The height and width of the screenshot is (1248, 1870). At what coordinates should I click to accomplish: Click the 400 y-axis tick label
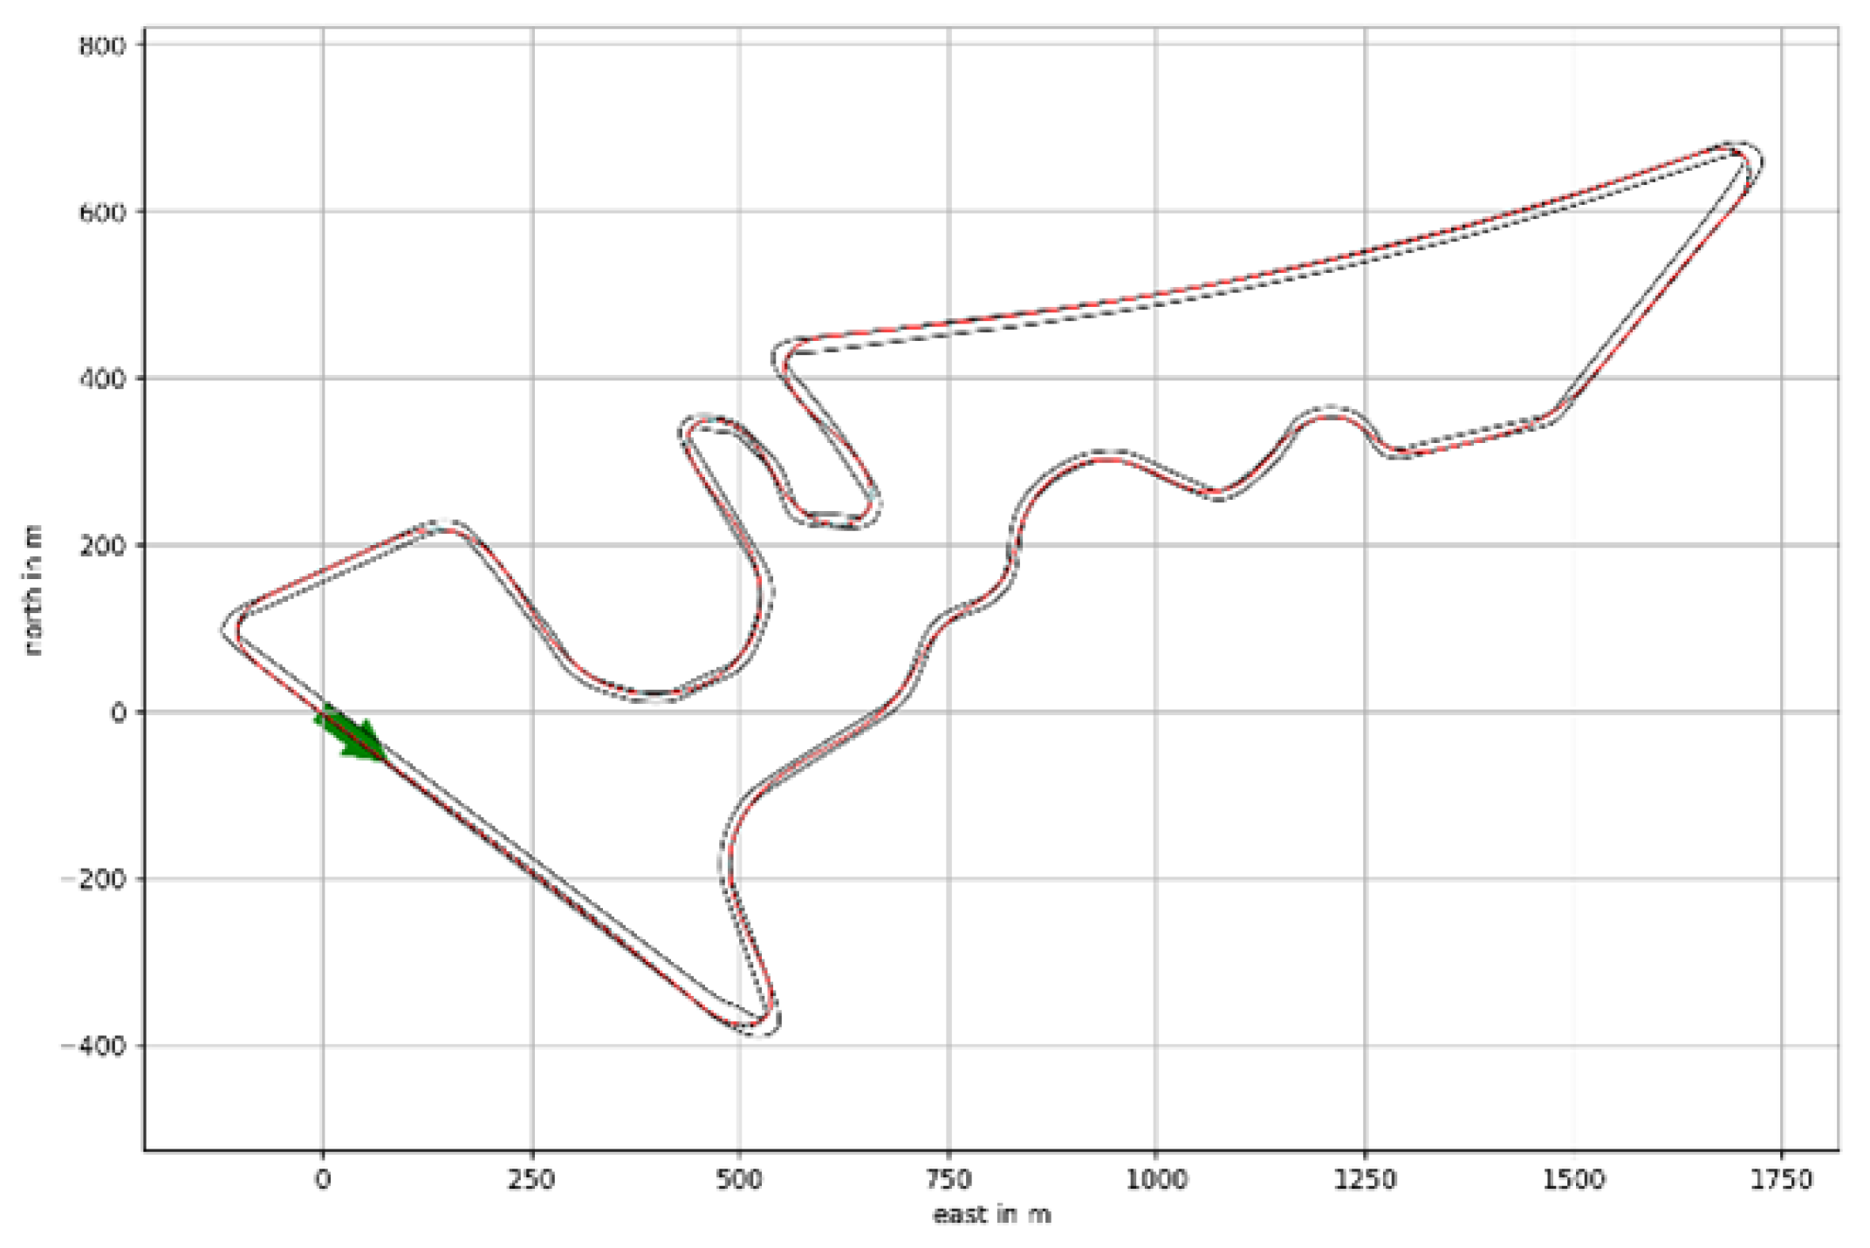[102, 378]
